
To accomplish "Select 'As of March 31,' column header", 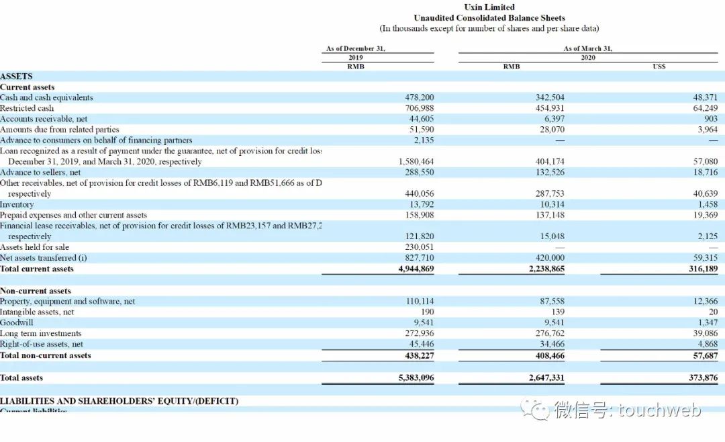I will pos(587,48).
